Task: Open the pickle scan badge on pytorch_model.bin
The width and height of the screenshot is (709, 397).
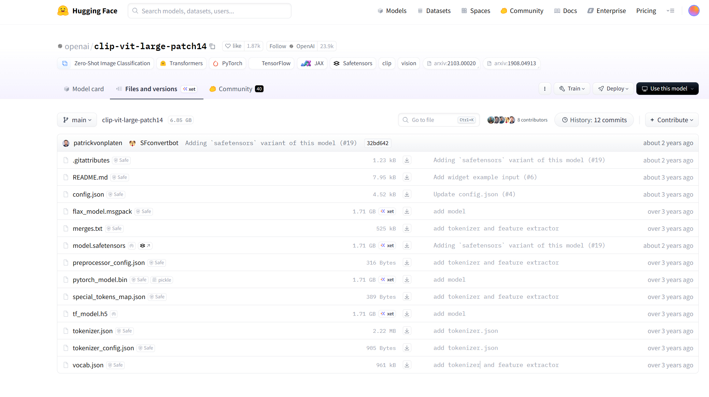Action: (161, 280)
